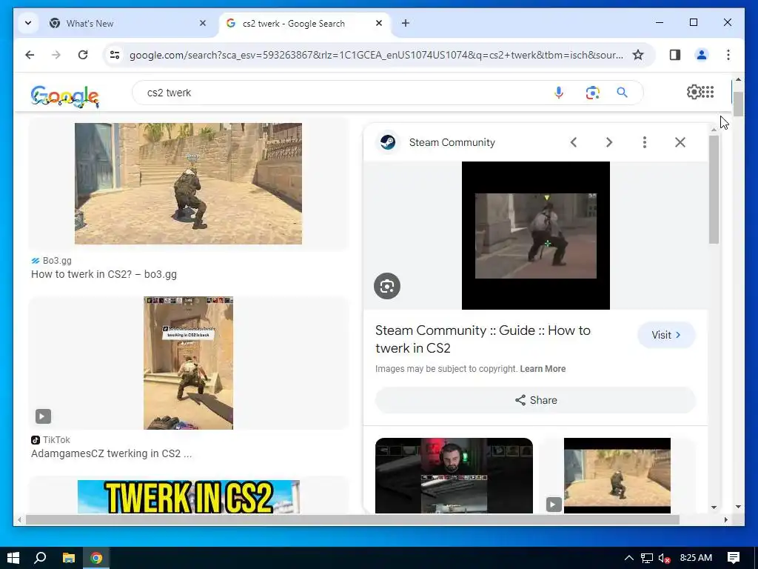The image size is (758, 569).
Task: Open the Bo3.gg twerk image result
Action: pos(188,184)
